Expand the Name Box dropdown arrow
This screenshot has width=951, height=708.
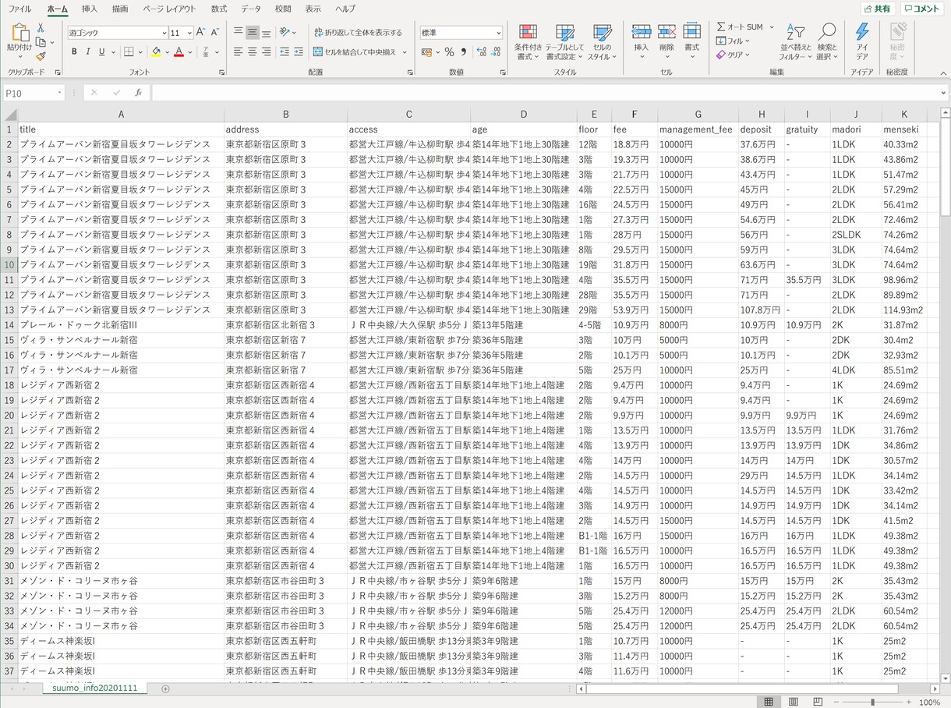click(60, 93)
